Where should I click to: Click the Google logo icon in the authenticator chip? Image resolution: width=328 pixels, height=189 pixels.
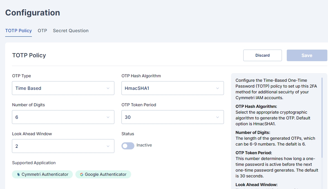(82, 175)
